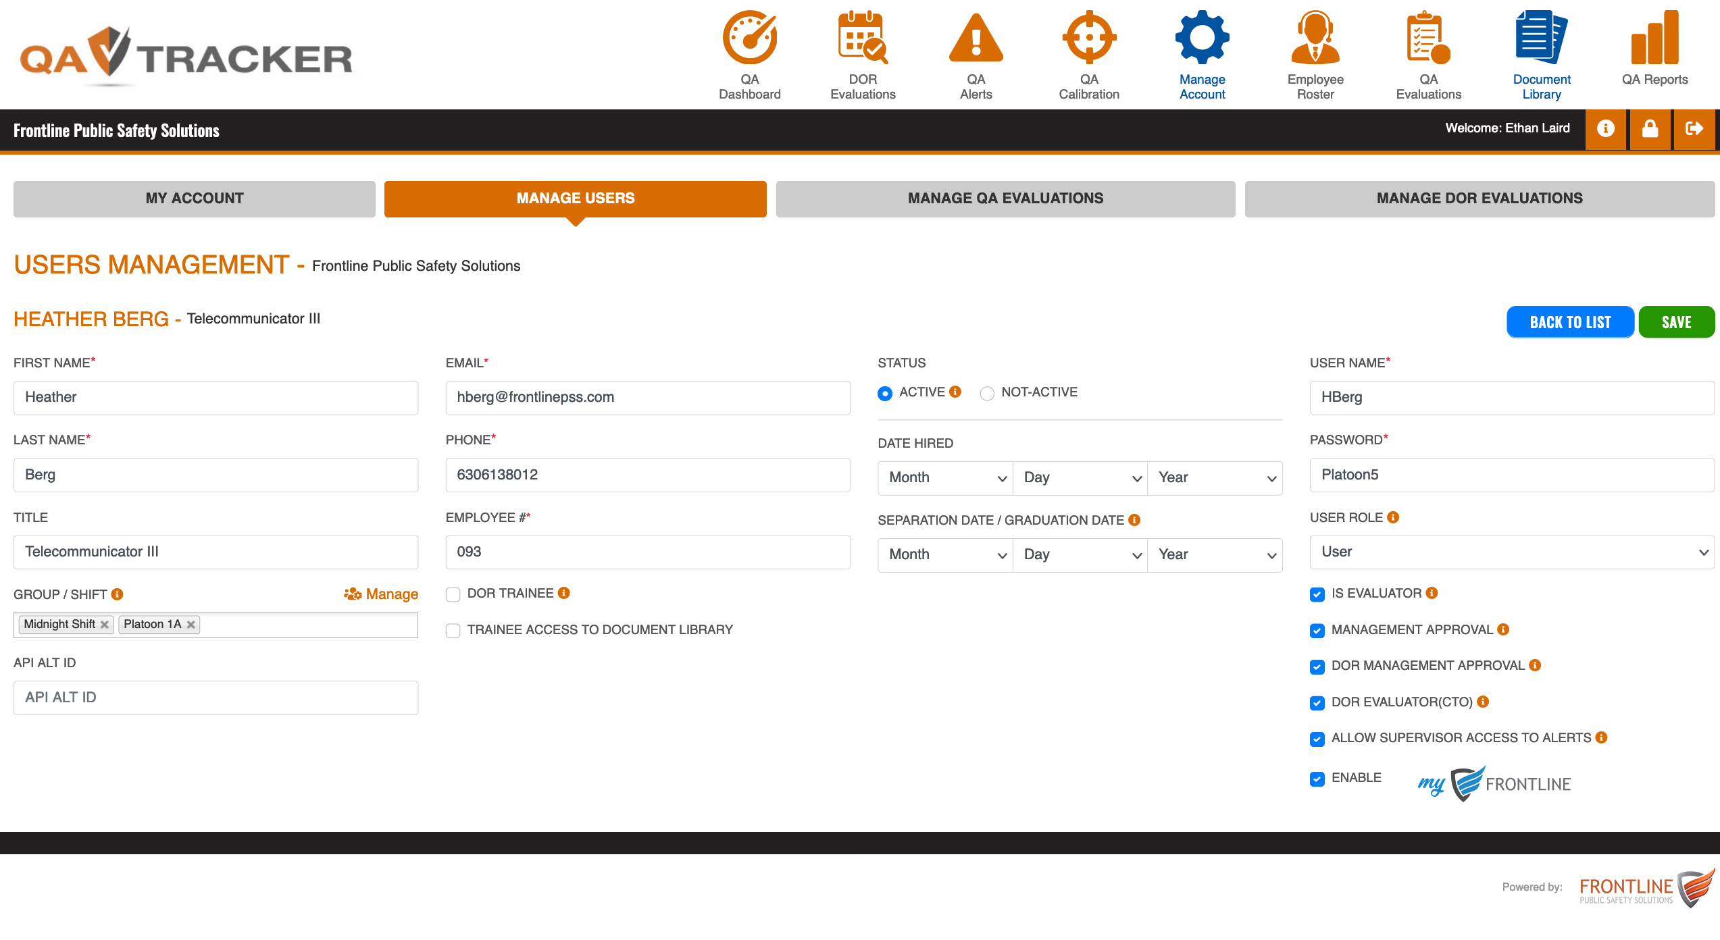Select the NOT-ACTIVE status radio button
The width and height of the screenshot is (1720, 940).
987,393
